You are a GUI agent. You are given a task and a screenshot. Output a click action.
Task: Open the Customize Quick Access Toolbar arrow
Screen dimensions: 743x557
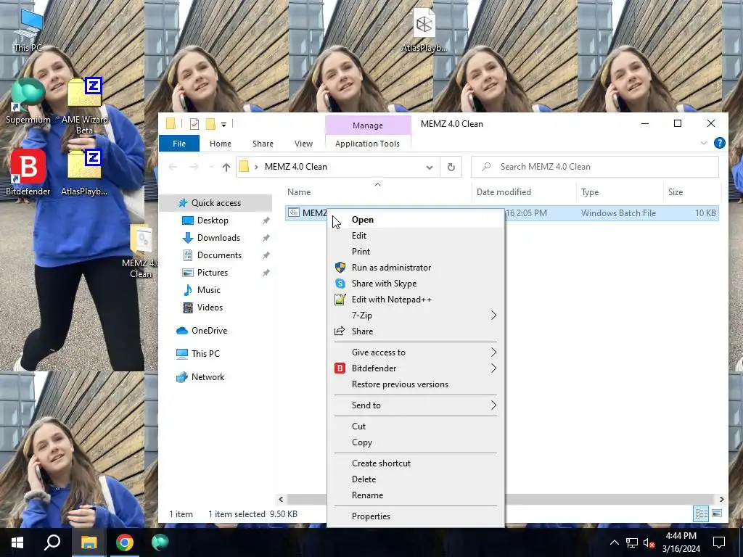click(223, 125)
